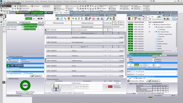The width and height of the screenshot is (183, 103).
Task: Click the blue cube part icon
Action: click(61, 19)
